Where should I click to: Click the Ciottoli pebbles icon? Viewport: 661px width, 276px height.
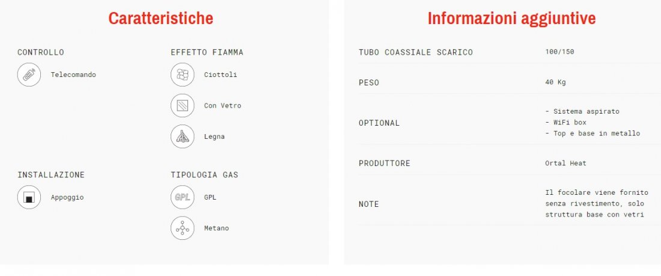coord(182,75)
